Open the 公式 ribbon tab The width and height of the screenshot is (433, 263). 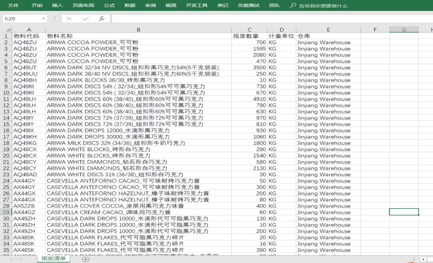[x=109, y=6]
